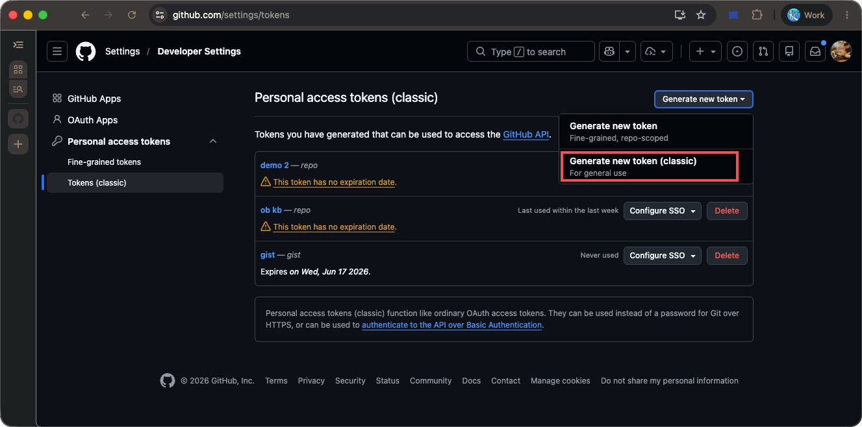The width and height of the screenshot is (862, 427).
Task: Click the GitHub Octocat logo in header
Action: point(86,51)
